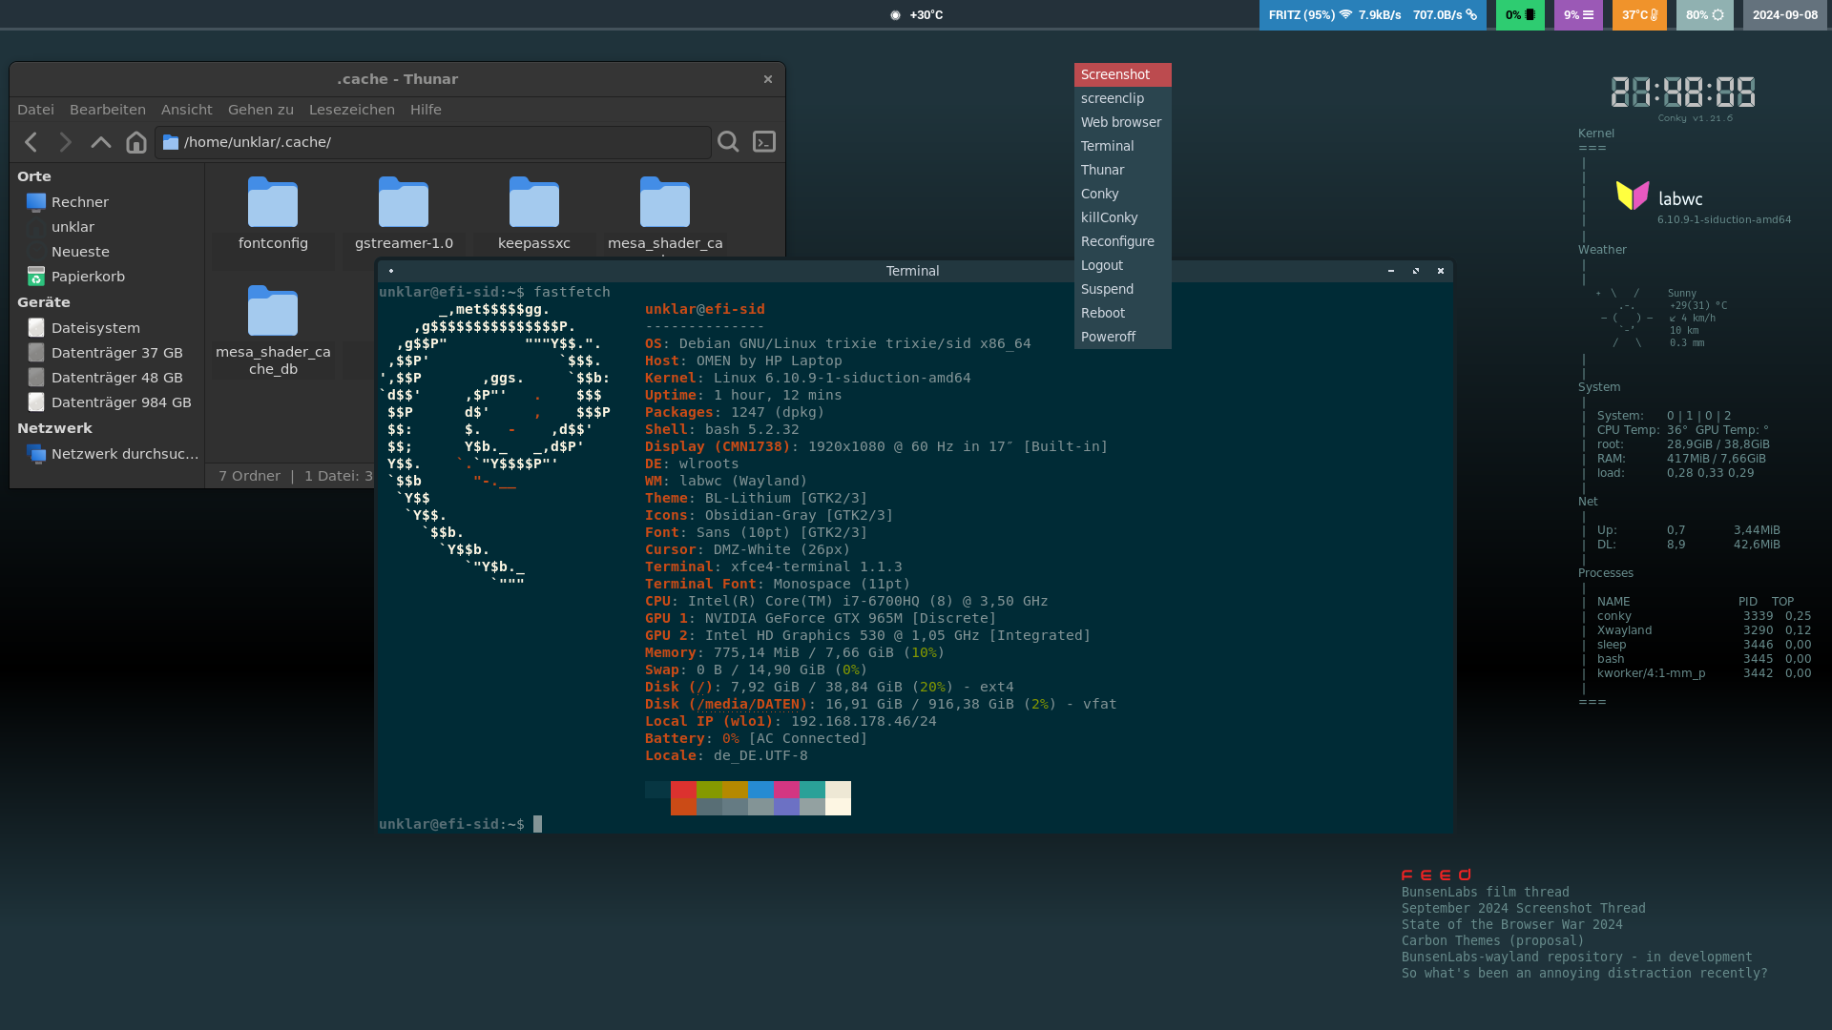Go to the parent folder with the up arrow
This screenshot has height=1030, width=1832.
100,142
